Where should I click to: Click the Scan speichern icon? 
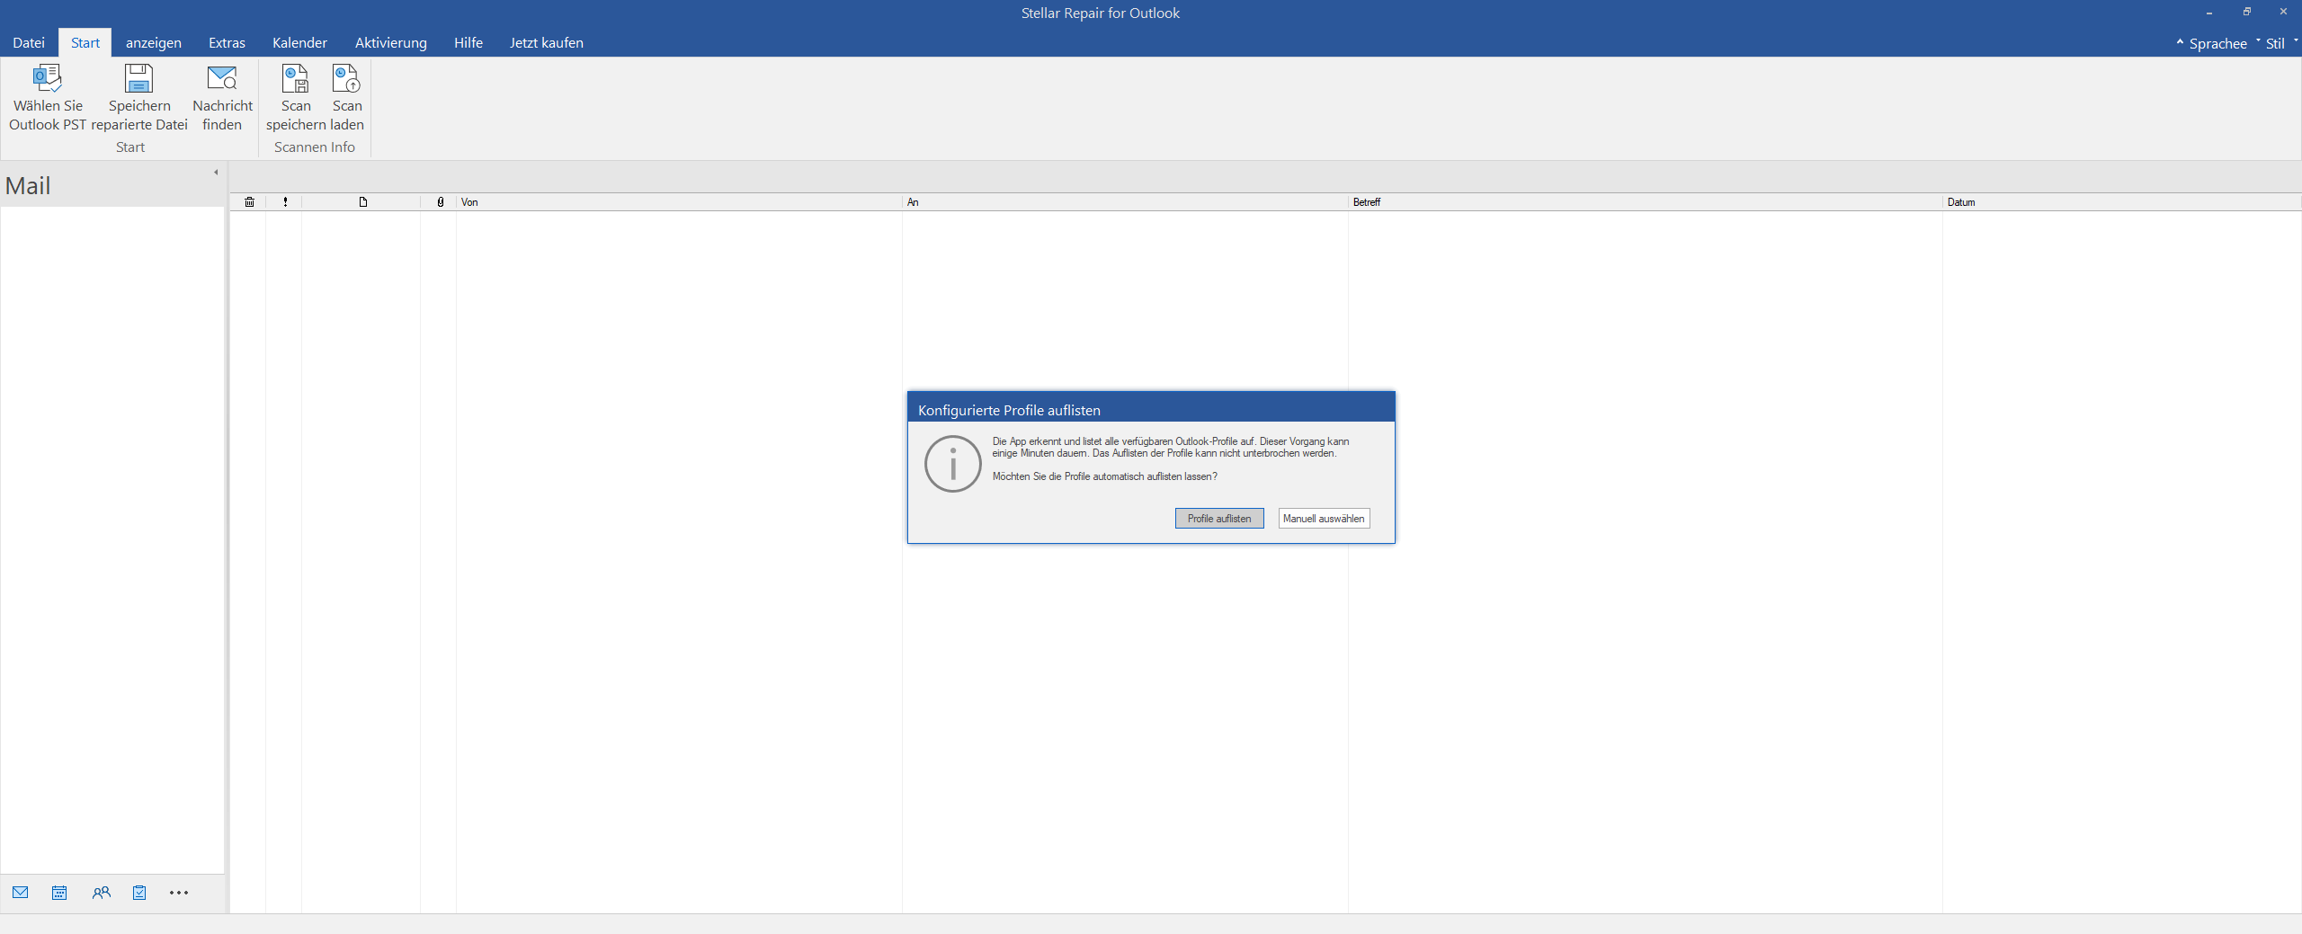(295, 79)
